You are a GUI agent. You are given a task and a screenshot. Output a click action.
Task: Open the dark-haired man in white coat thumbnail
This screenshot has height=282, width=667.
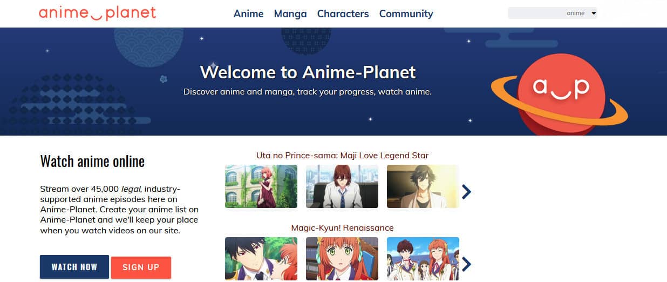[x=423, y=186]
